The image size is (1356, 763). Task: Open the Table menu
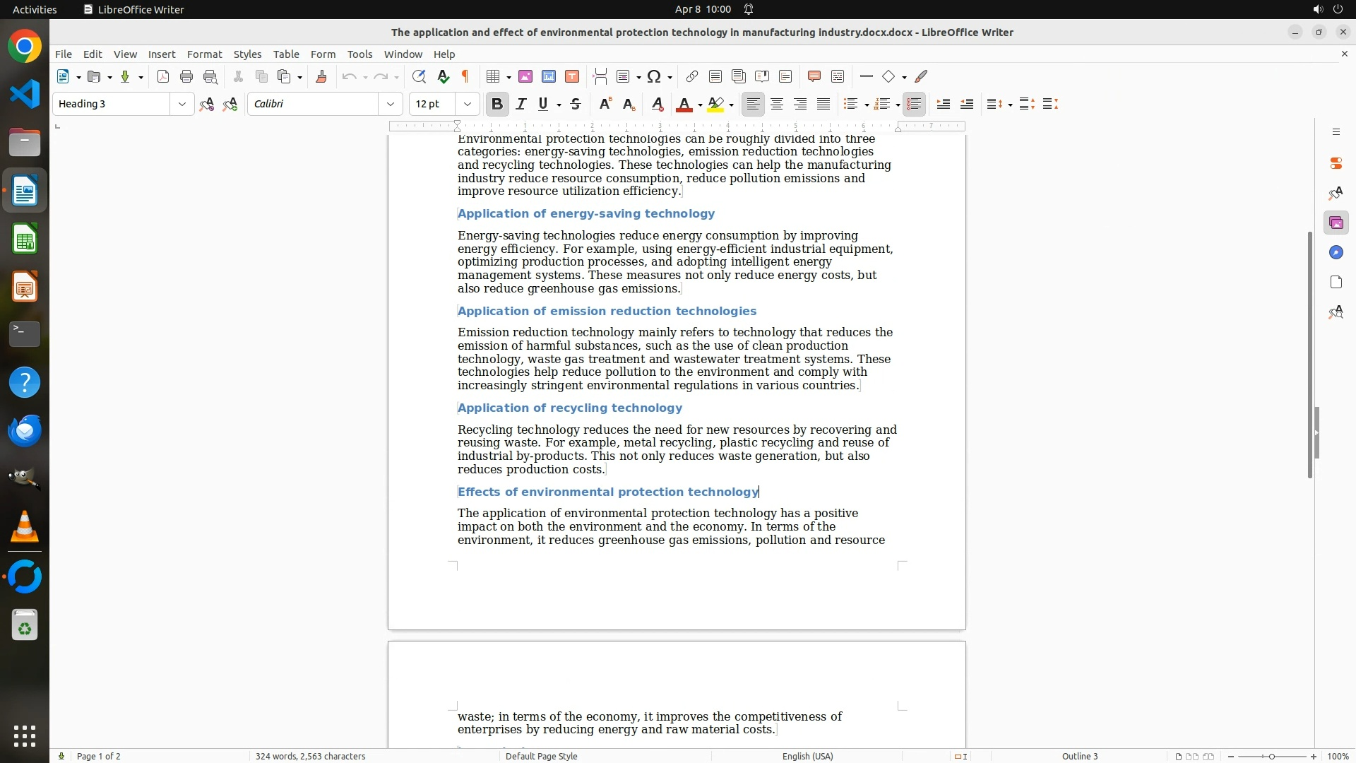click(286, 54)
